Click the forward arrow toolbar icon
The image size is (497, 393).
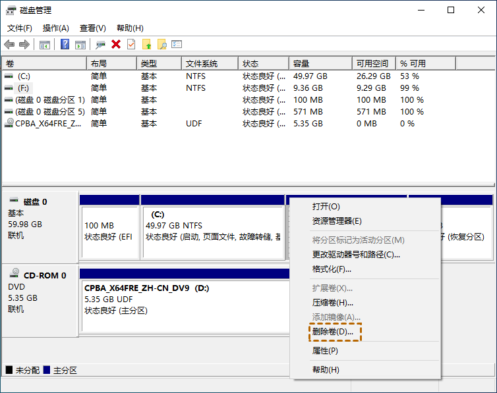24,44
